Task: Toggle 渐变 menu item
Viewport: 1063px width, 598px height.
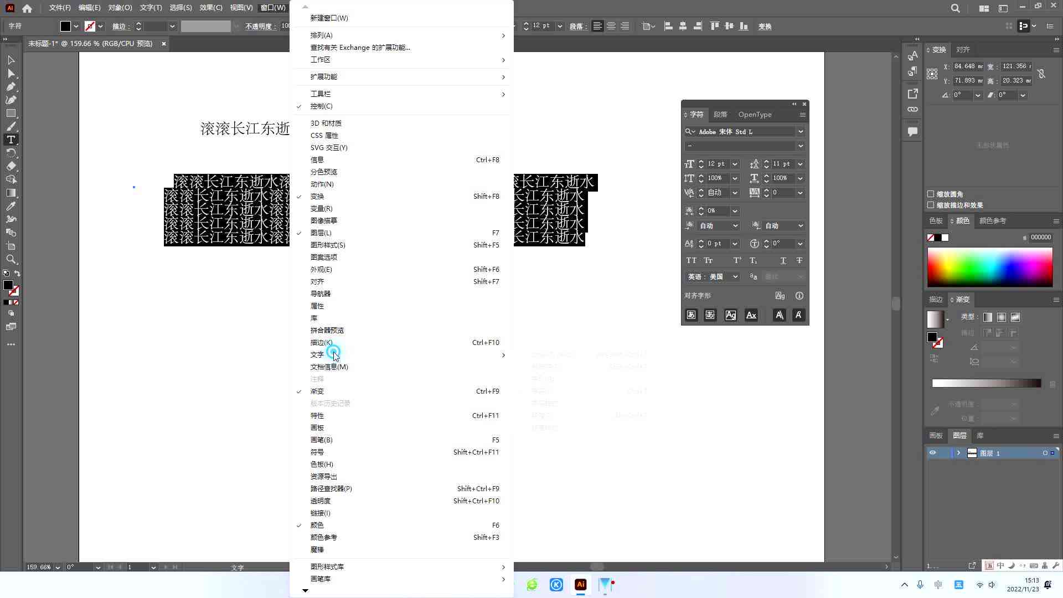Action: 402,391
